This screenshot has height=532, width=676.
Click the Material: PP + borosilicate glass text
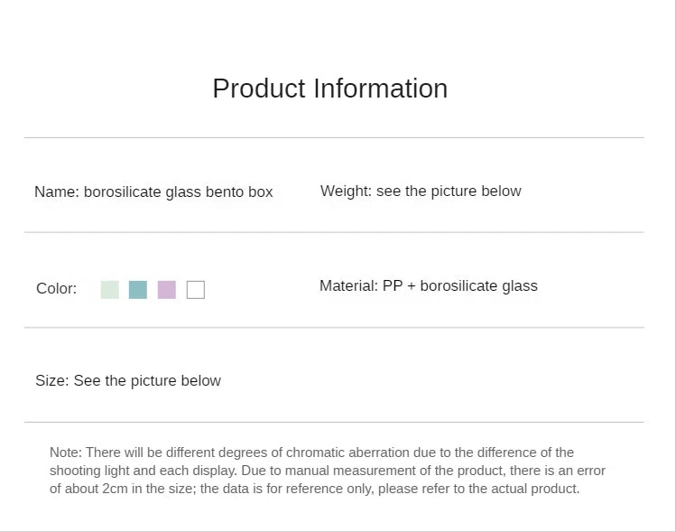(x=428, y=285)
